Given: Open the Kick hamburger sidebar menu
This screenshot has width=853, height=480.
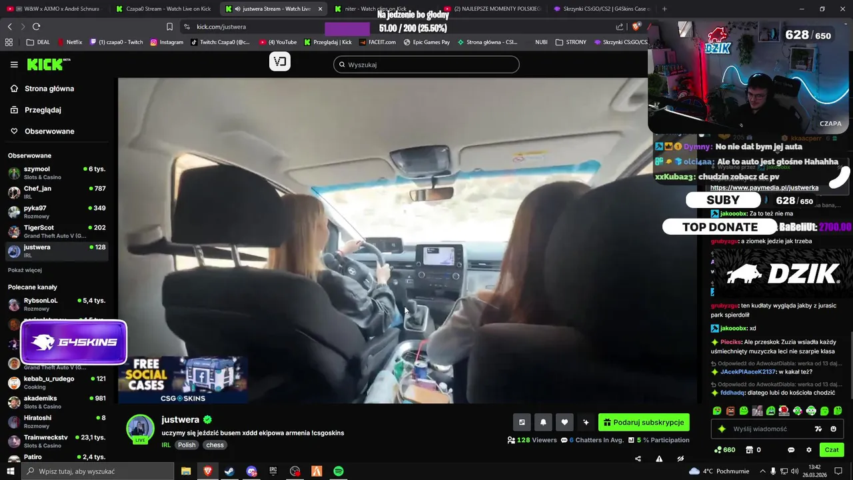Looking at the screenshot, I should (x=14, y=65).
